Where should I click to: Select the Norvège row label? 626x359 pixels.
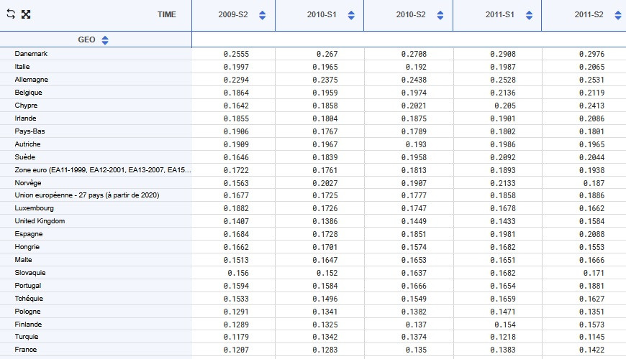(28, 182)
